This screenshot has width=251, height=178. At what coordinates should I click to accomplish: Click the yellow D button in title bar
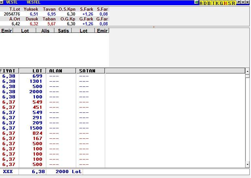pyautogui.click(x=205, y=3)
